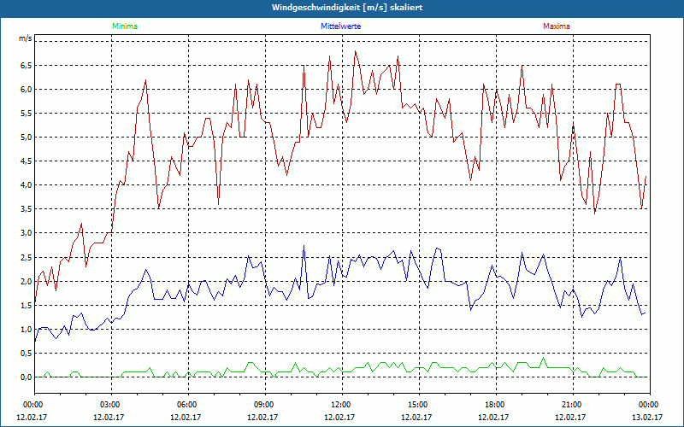Viewport: 684px width, 427px height.
Task: Click the "4,0" y-axis value
Action: [x=27, y=185]
